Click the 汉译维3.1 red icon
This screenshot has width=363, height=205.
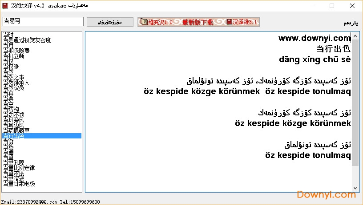(229, 22)
